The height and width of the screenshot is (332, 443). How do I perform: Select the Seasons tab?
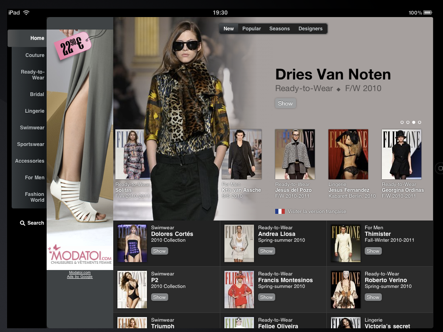coord(279,28)
